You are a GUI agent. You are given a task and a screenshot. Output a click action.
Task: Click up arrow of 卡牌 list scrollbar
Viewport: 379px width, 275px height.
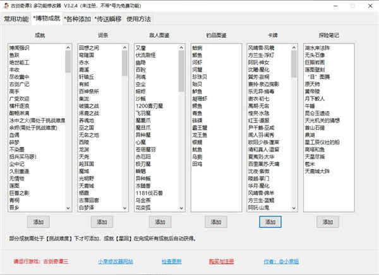[x=294, y=47]
